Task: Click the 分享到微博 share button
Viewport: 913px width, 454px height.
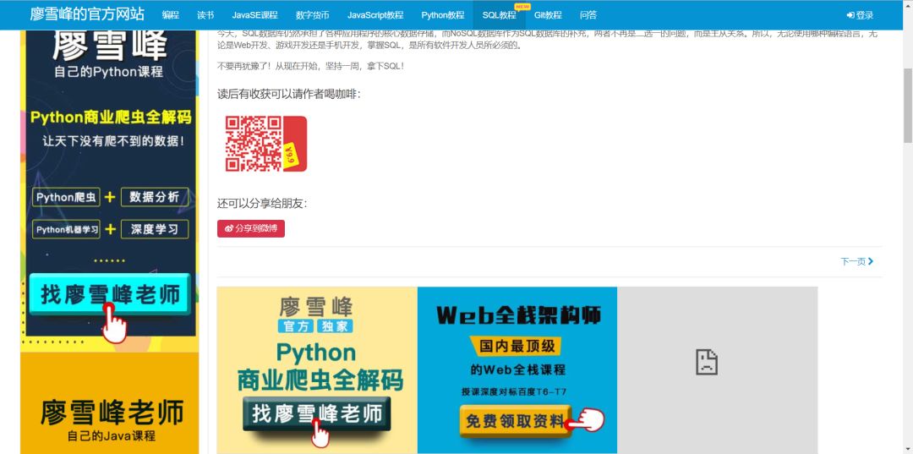Action: click(x=251, y=229)
